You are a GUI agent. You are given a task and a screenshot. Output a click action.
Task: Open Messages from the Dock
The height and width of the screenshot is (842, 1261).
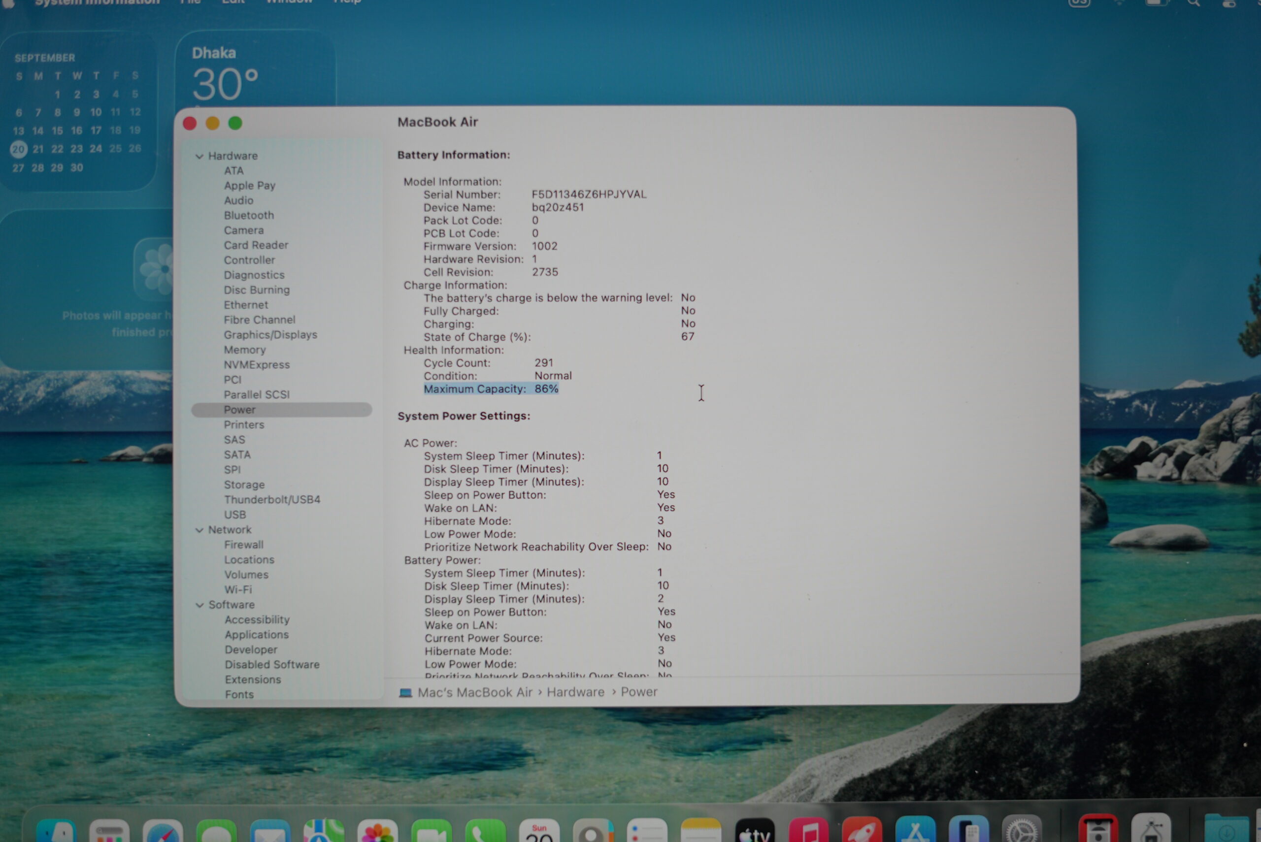coord(216,831)
